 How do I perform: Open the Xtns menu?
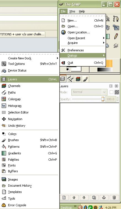(72, 12)
